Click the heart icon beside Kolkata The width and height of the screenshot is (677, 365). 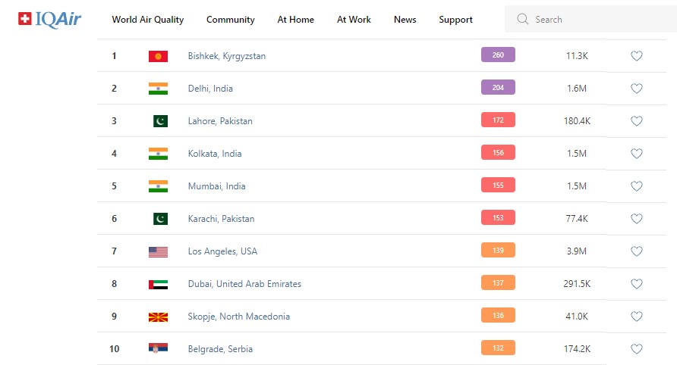pyautogui.click(x=637, y=154)
